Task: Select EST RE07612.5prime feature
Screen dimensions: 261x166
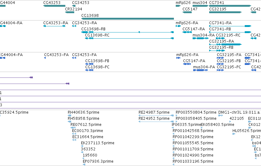Action: point(73,128)
